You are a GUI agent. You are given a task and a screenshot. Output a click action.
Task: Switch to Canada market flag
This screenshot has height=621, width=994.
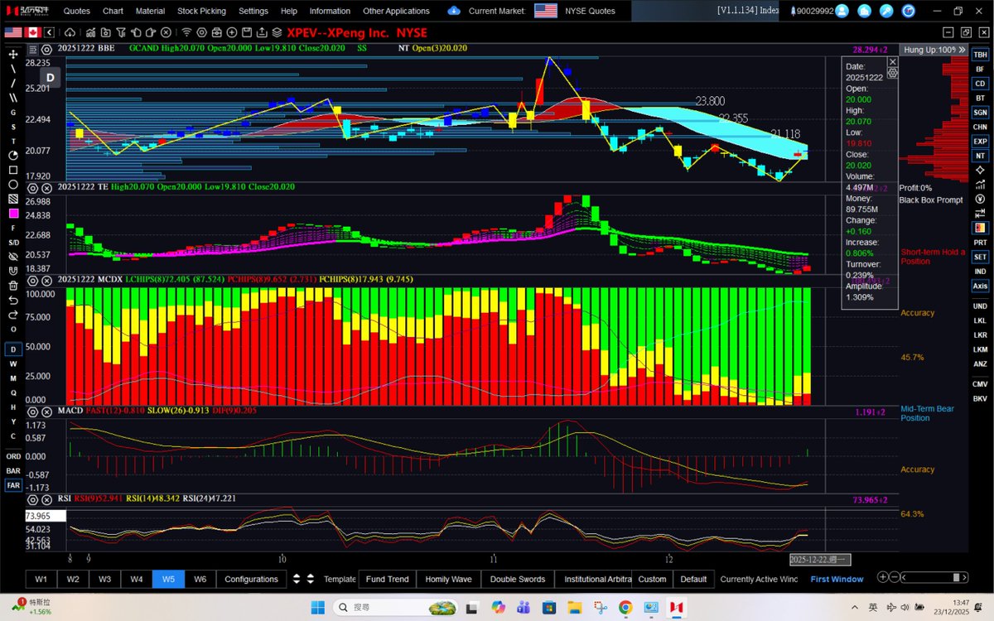coord(34,32)
